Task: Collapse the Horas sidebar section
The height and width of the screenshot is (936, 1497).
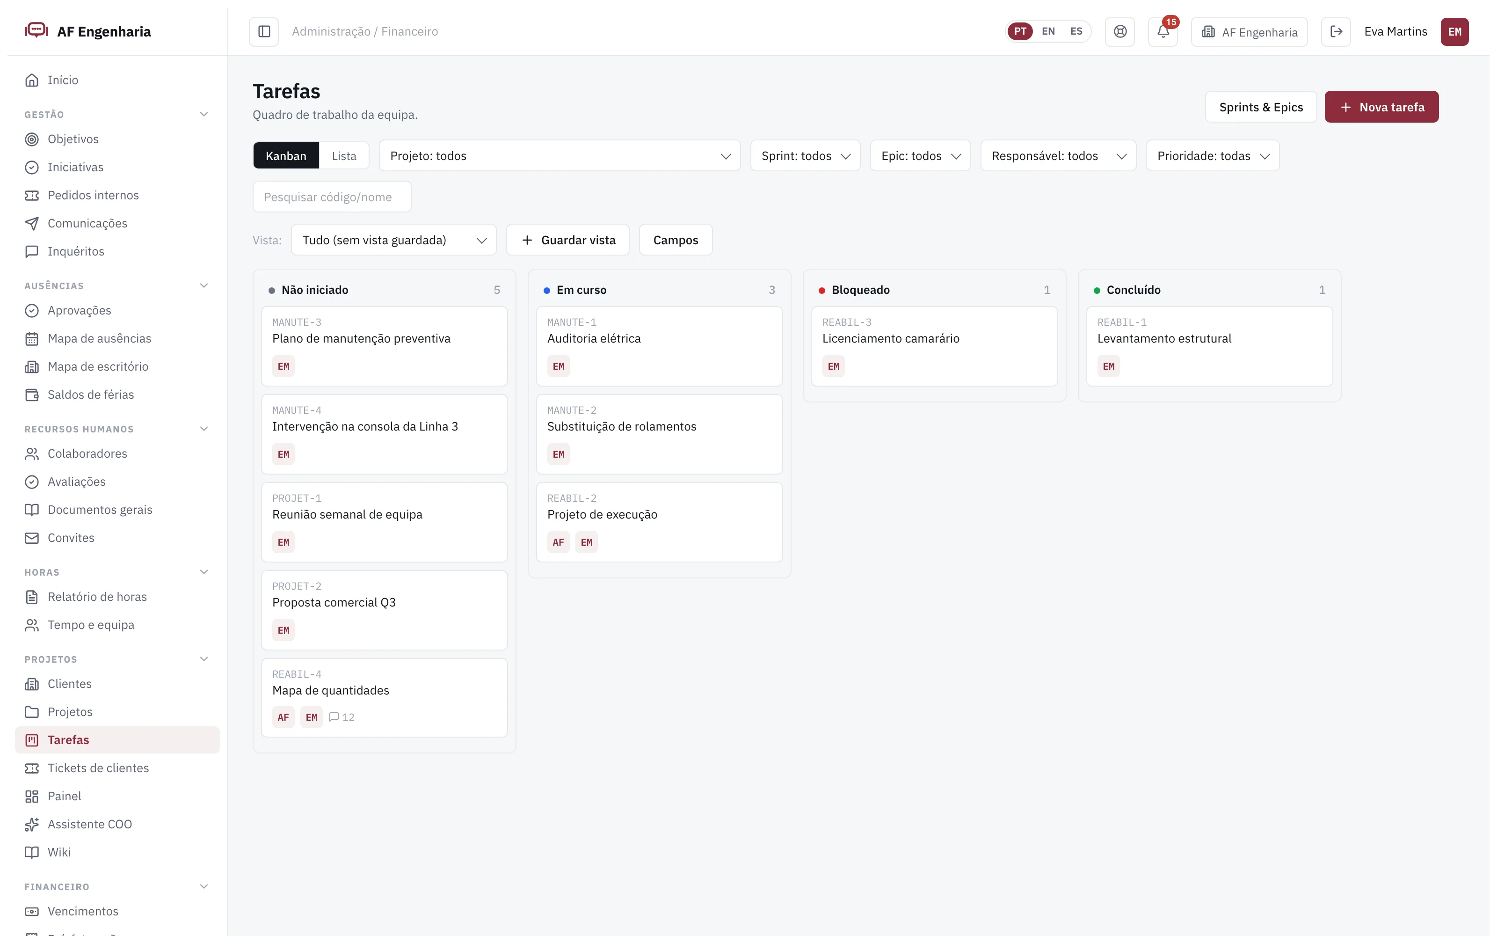Action: (x=203, y=572)
